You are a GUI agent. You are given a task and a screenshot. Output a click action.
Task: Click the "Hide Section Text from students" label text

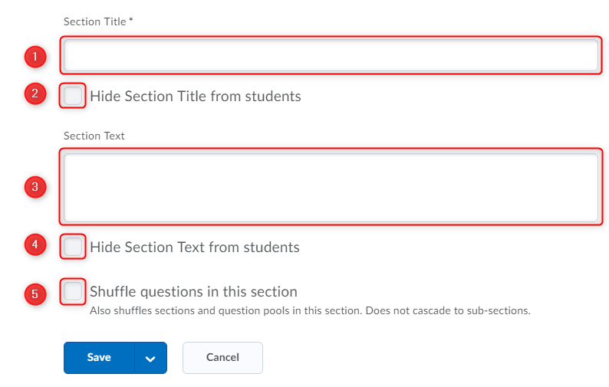pyautogui.click(x=194, y=248)
